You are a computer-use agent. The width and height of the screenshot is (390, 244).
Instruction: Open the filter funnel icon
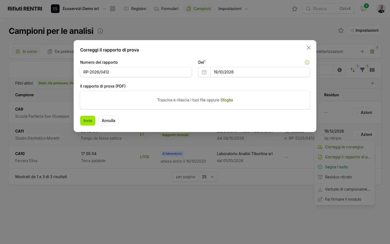(x=362, y=70)
